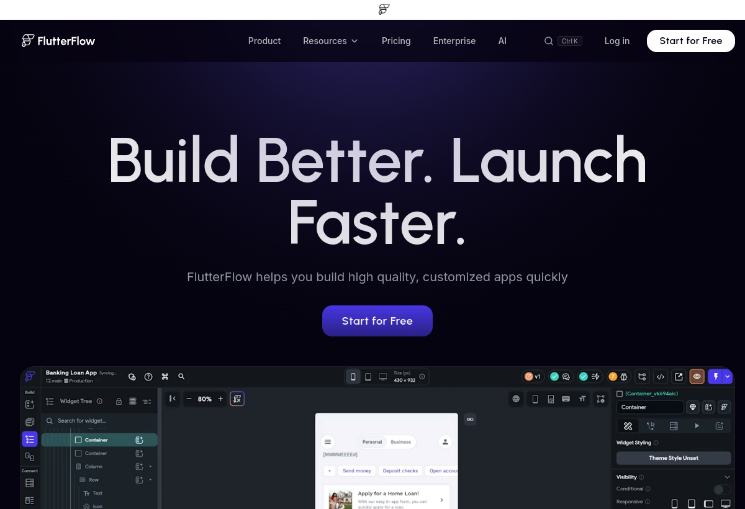This screenshot has height=509, width=745.
Task: Select the phone device preview icon
Action: pos(353,377)
